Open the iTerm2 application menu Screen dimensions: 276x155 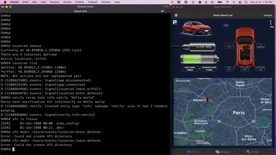click(x=14, y=2)
